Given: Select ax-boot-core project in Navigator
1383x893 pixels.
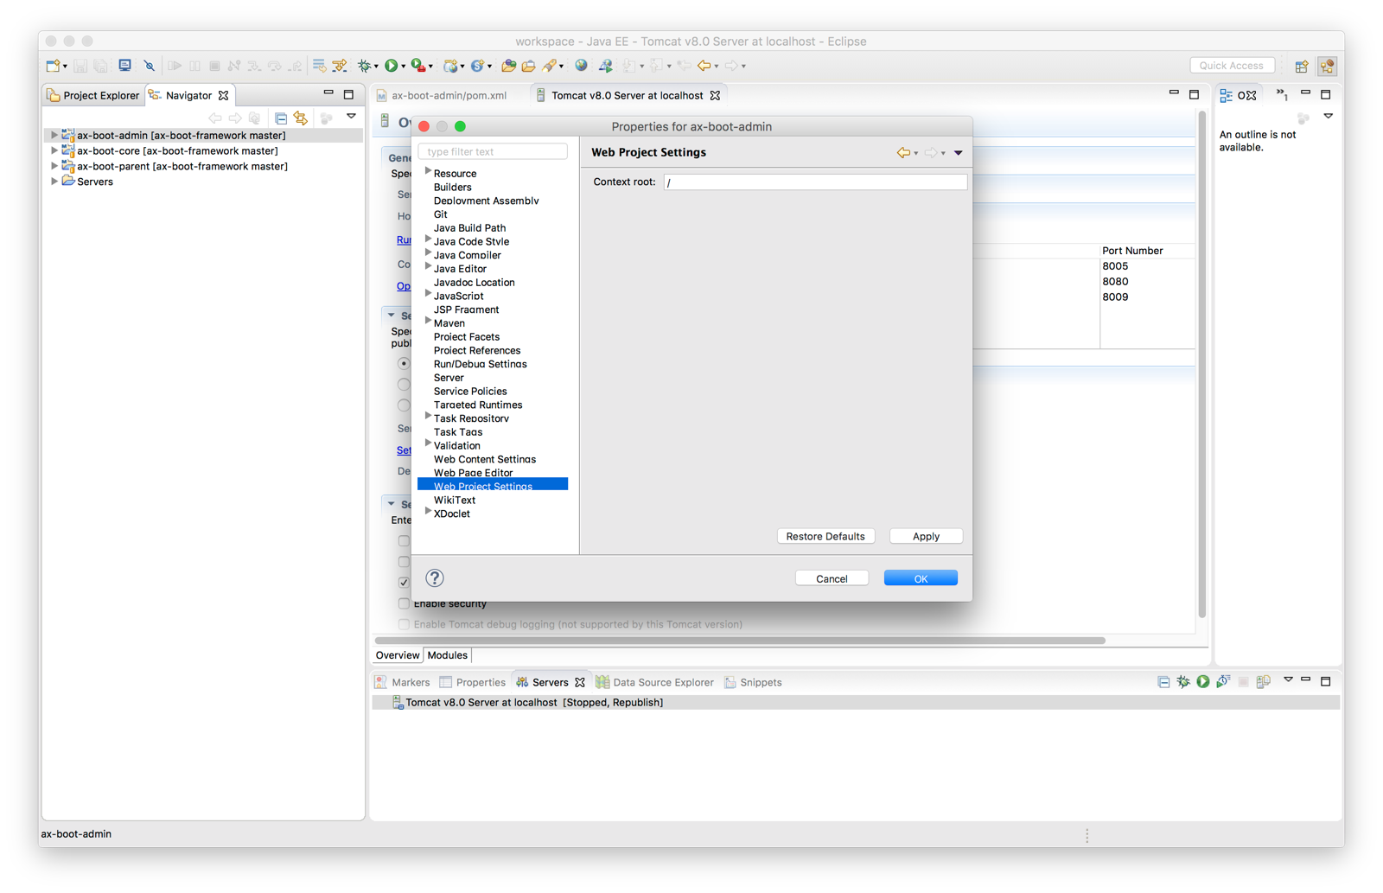Looking at the screenshot, I should [x=177, y=151].
